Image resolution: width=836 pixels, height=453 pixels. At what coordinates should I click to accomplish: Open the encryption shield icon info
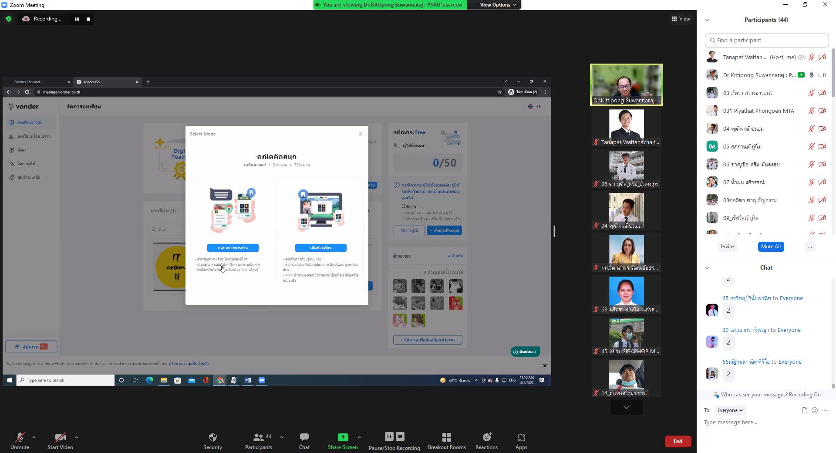tap(9, 19)
